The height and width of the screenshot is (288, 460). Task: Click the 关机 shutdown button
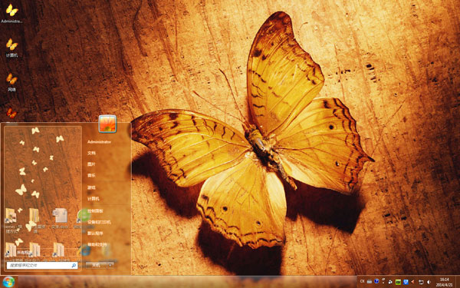pos(97,265)
